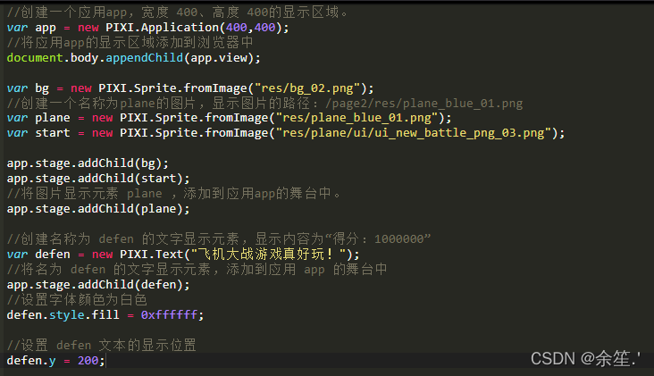
Task: Click the line 'defen.style.fill = 0xffffff;'
Action: point(105,314)
